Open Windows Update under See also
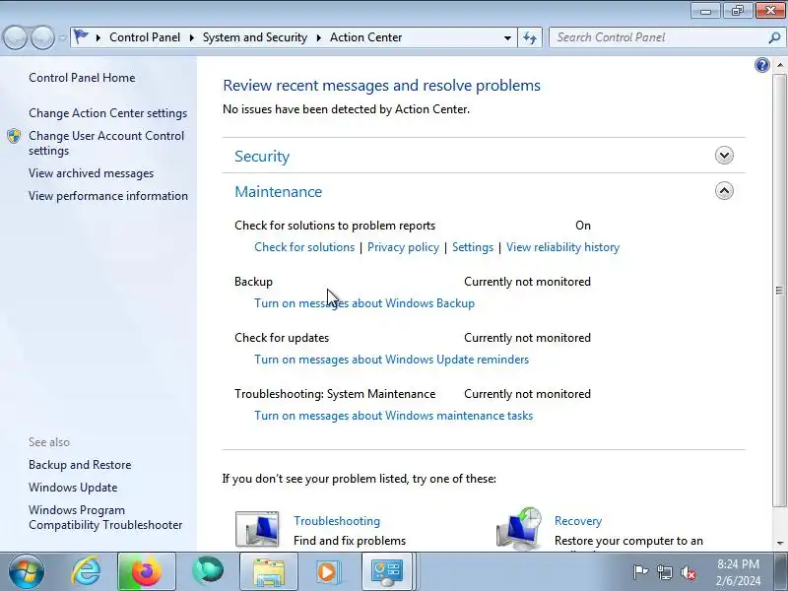788x591 pixels. click(x=73, y=488)
